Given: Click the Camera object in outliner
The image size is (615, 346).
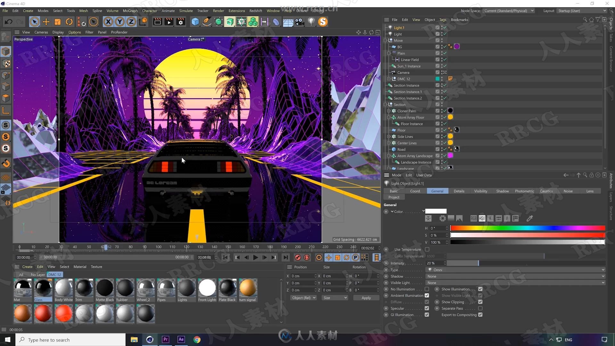Looking at the screenshot, I should tap(403, 73).
